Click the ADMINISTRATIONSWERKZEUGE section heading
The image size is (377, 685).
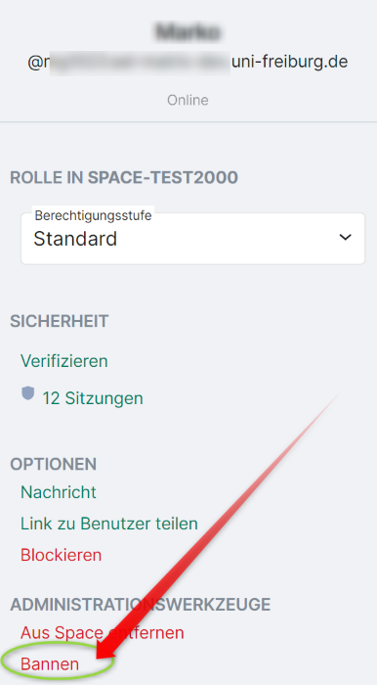pos(140,605)
